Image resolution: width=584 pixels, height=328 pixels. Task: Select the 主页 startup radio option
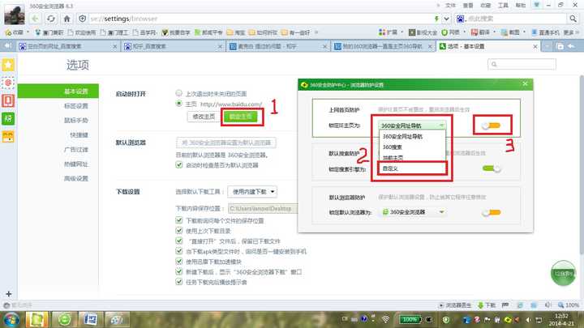(178, 104)
